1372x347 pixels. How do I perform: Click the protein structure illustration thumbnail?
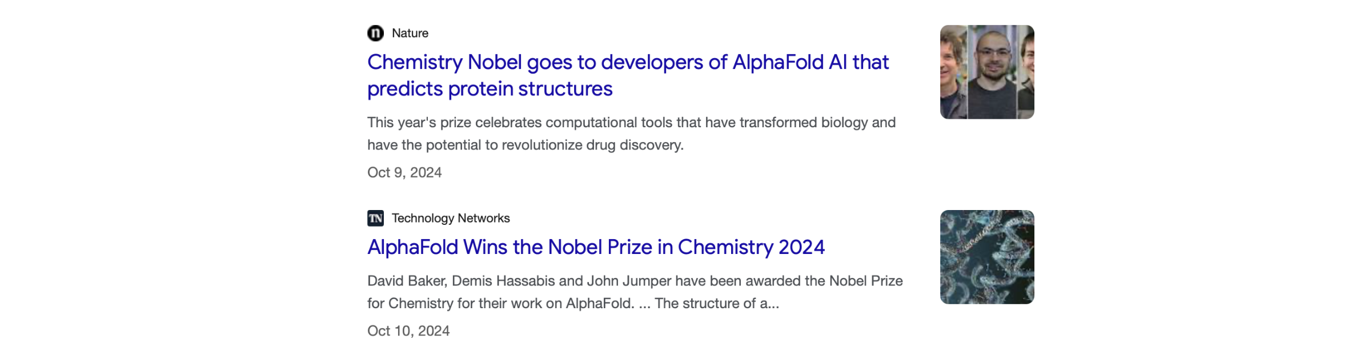pos(987,257)
